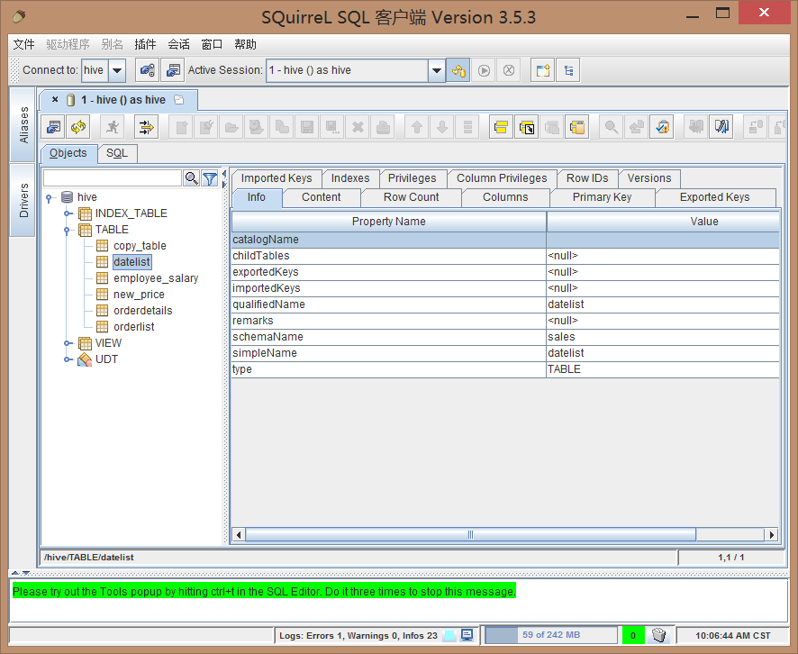Click the second session icon left of Active Session
The image size is (798, 654).
coord(173,70)
